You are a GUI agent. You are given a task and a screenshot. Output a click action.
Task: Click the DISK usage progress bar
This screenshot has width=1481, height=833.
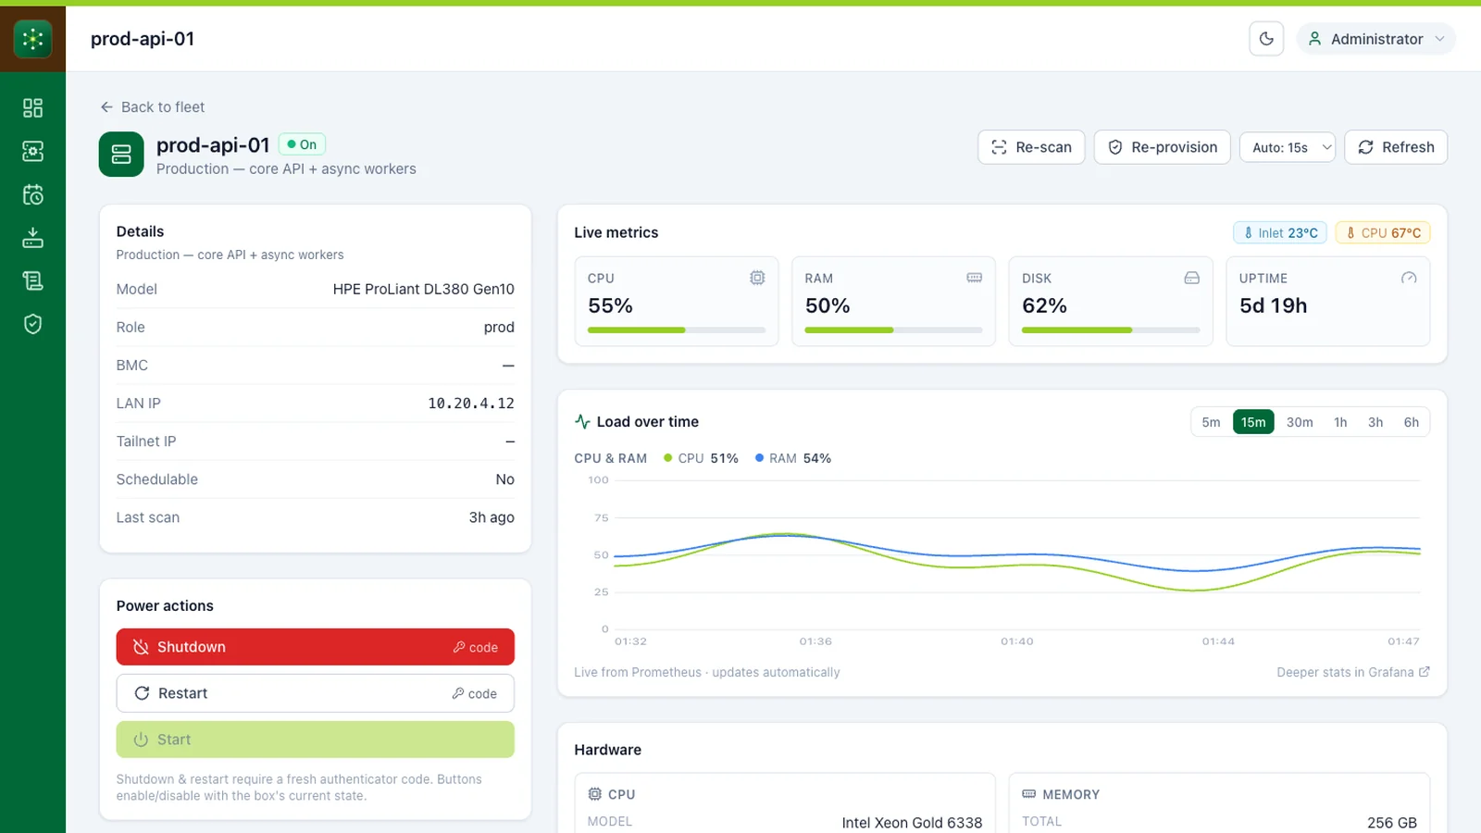click(1111, 330)
